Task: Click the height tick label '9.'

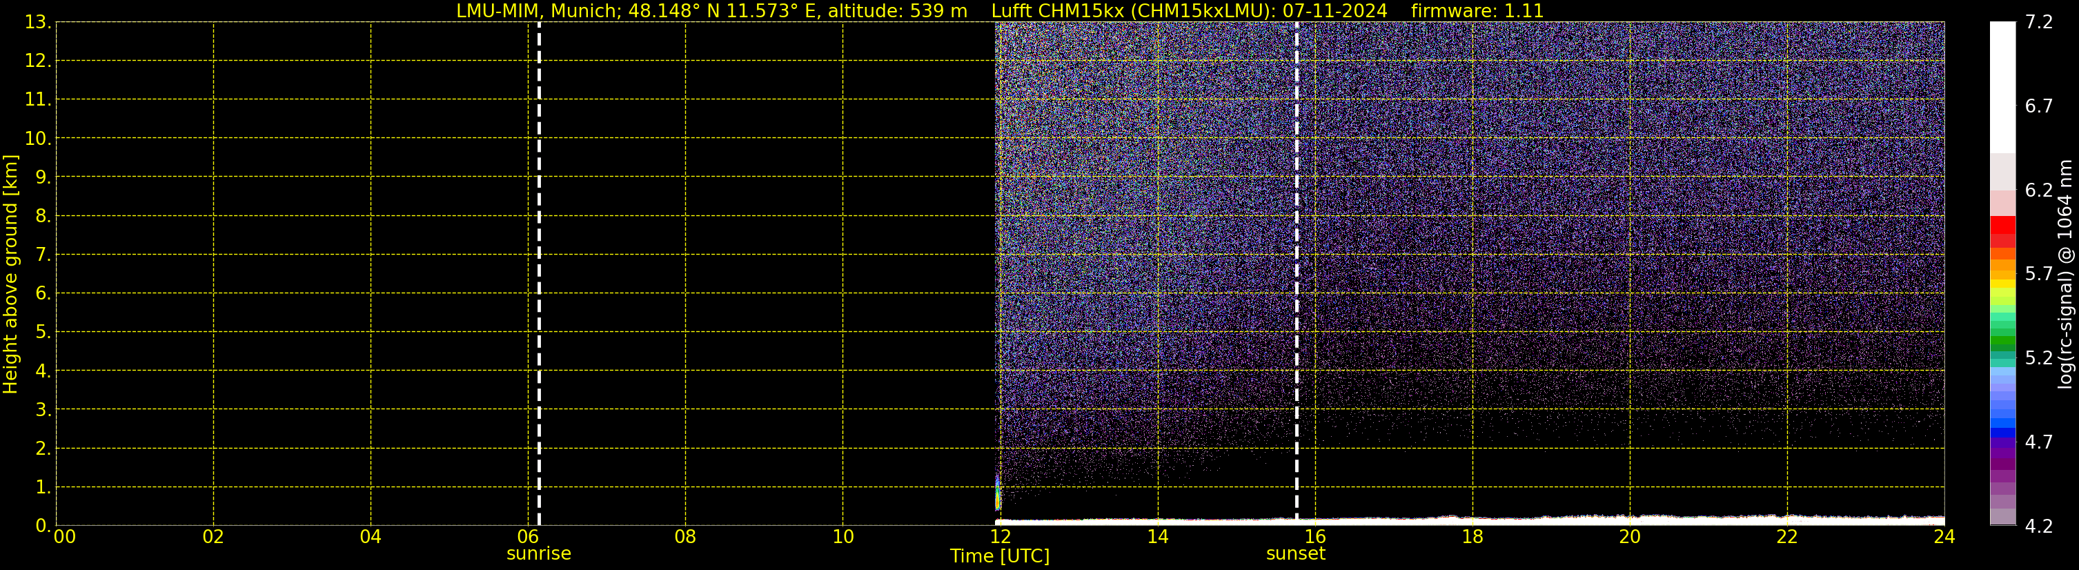Action: [43, 177]
